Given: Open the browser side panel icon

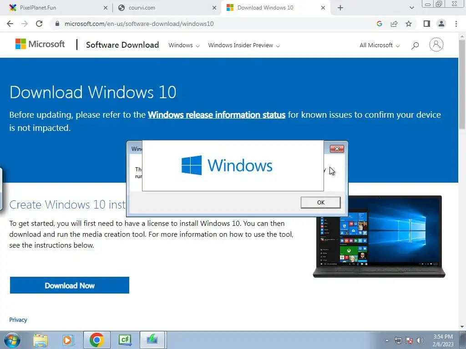Looking at the screenshot, I should click(427, 24).
